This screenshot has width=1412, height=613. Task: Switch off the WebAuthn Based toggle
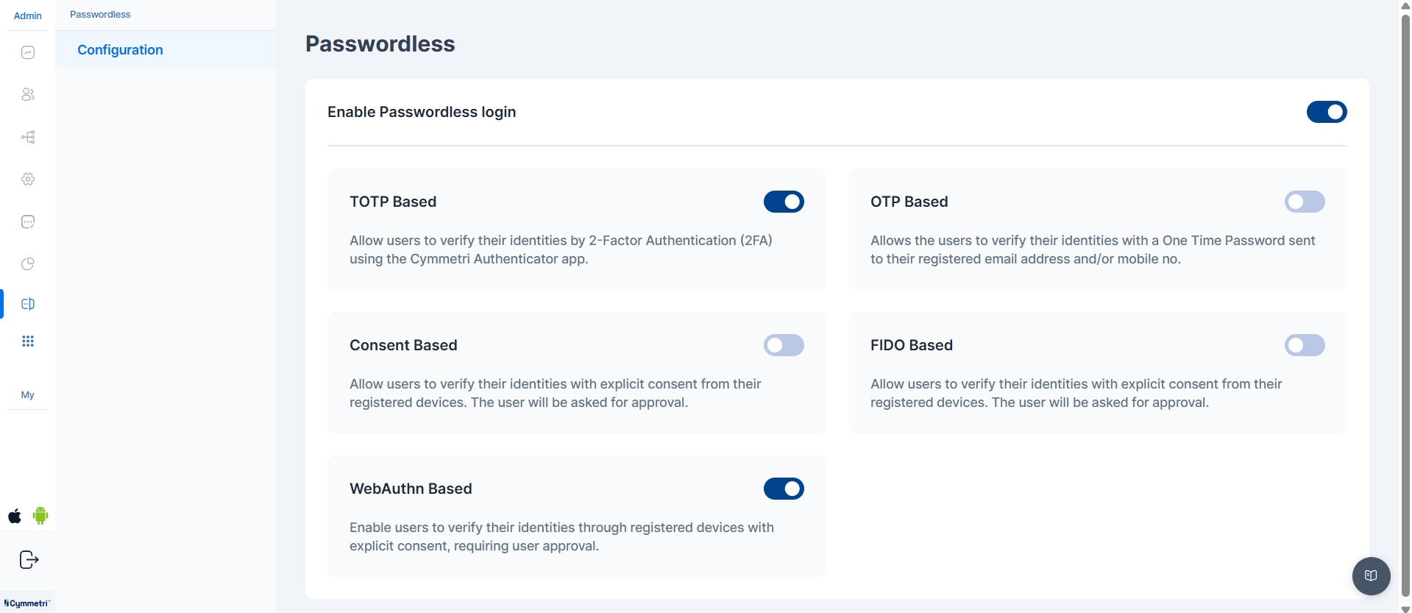(x=784, y=489)
